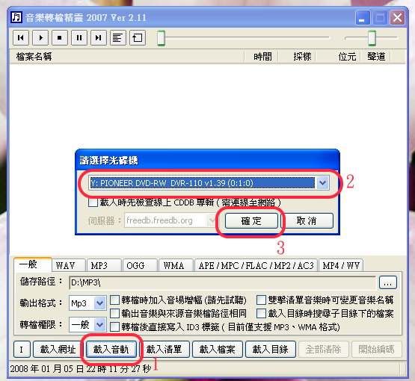
Task: Click the previous track button
Action: pyautogui.click(x=21, y=38)
